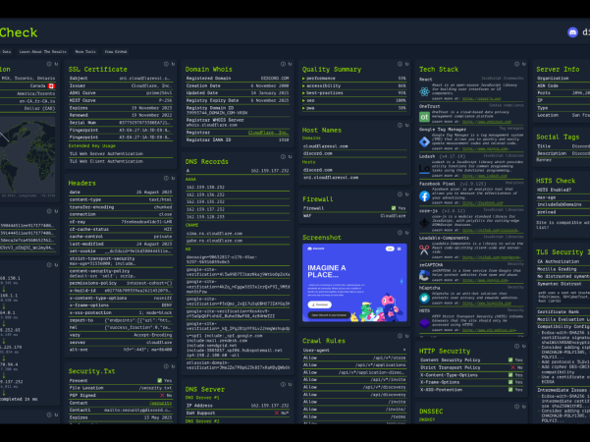This screenshot has height=442, width=590.
Task: Show info for the Headers card
Action: [166, 178]
